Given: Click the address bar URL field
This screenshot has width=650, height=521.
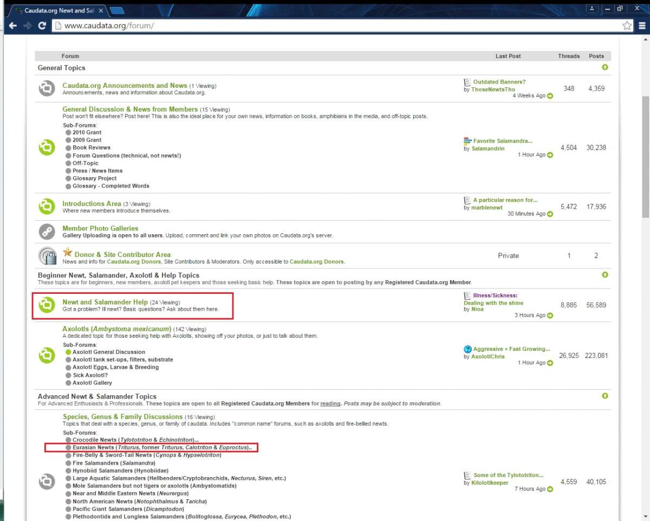Looking at the screenshot, I should (x=341, y=25).
